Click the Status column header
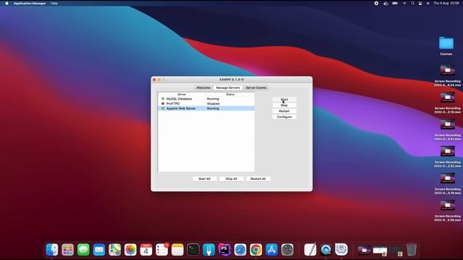463x260 pixels. 230,95
